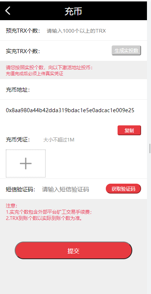Click the 短信验证码 label
The height and width of the screenshot is (294, 151).
click(21, 190)
